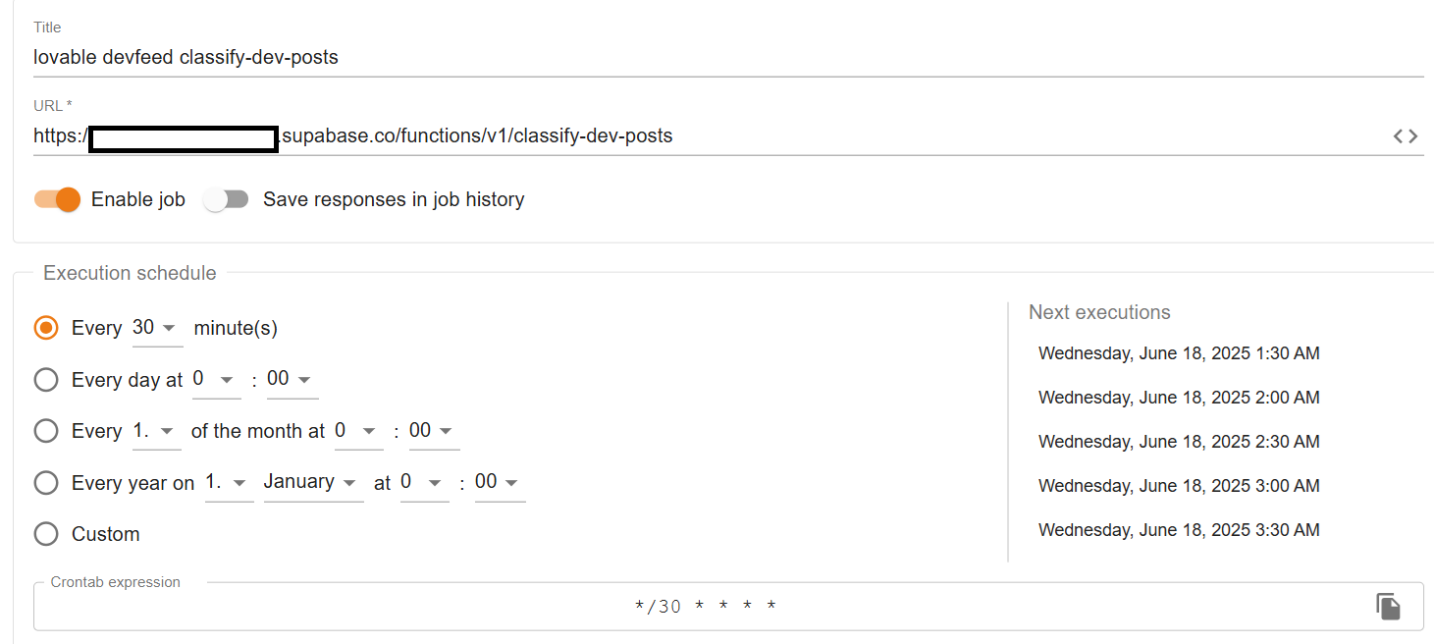
Task: Select the Every day at radio option
Action: click(46, 380)
